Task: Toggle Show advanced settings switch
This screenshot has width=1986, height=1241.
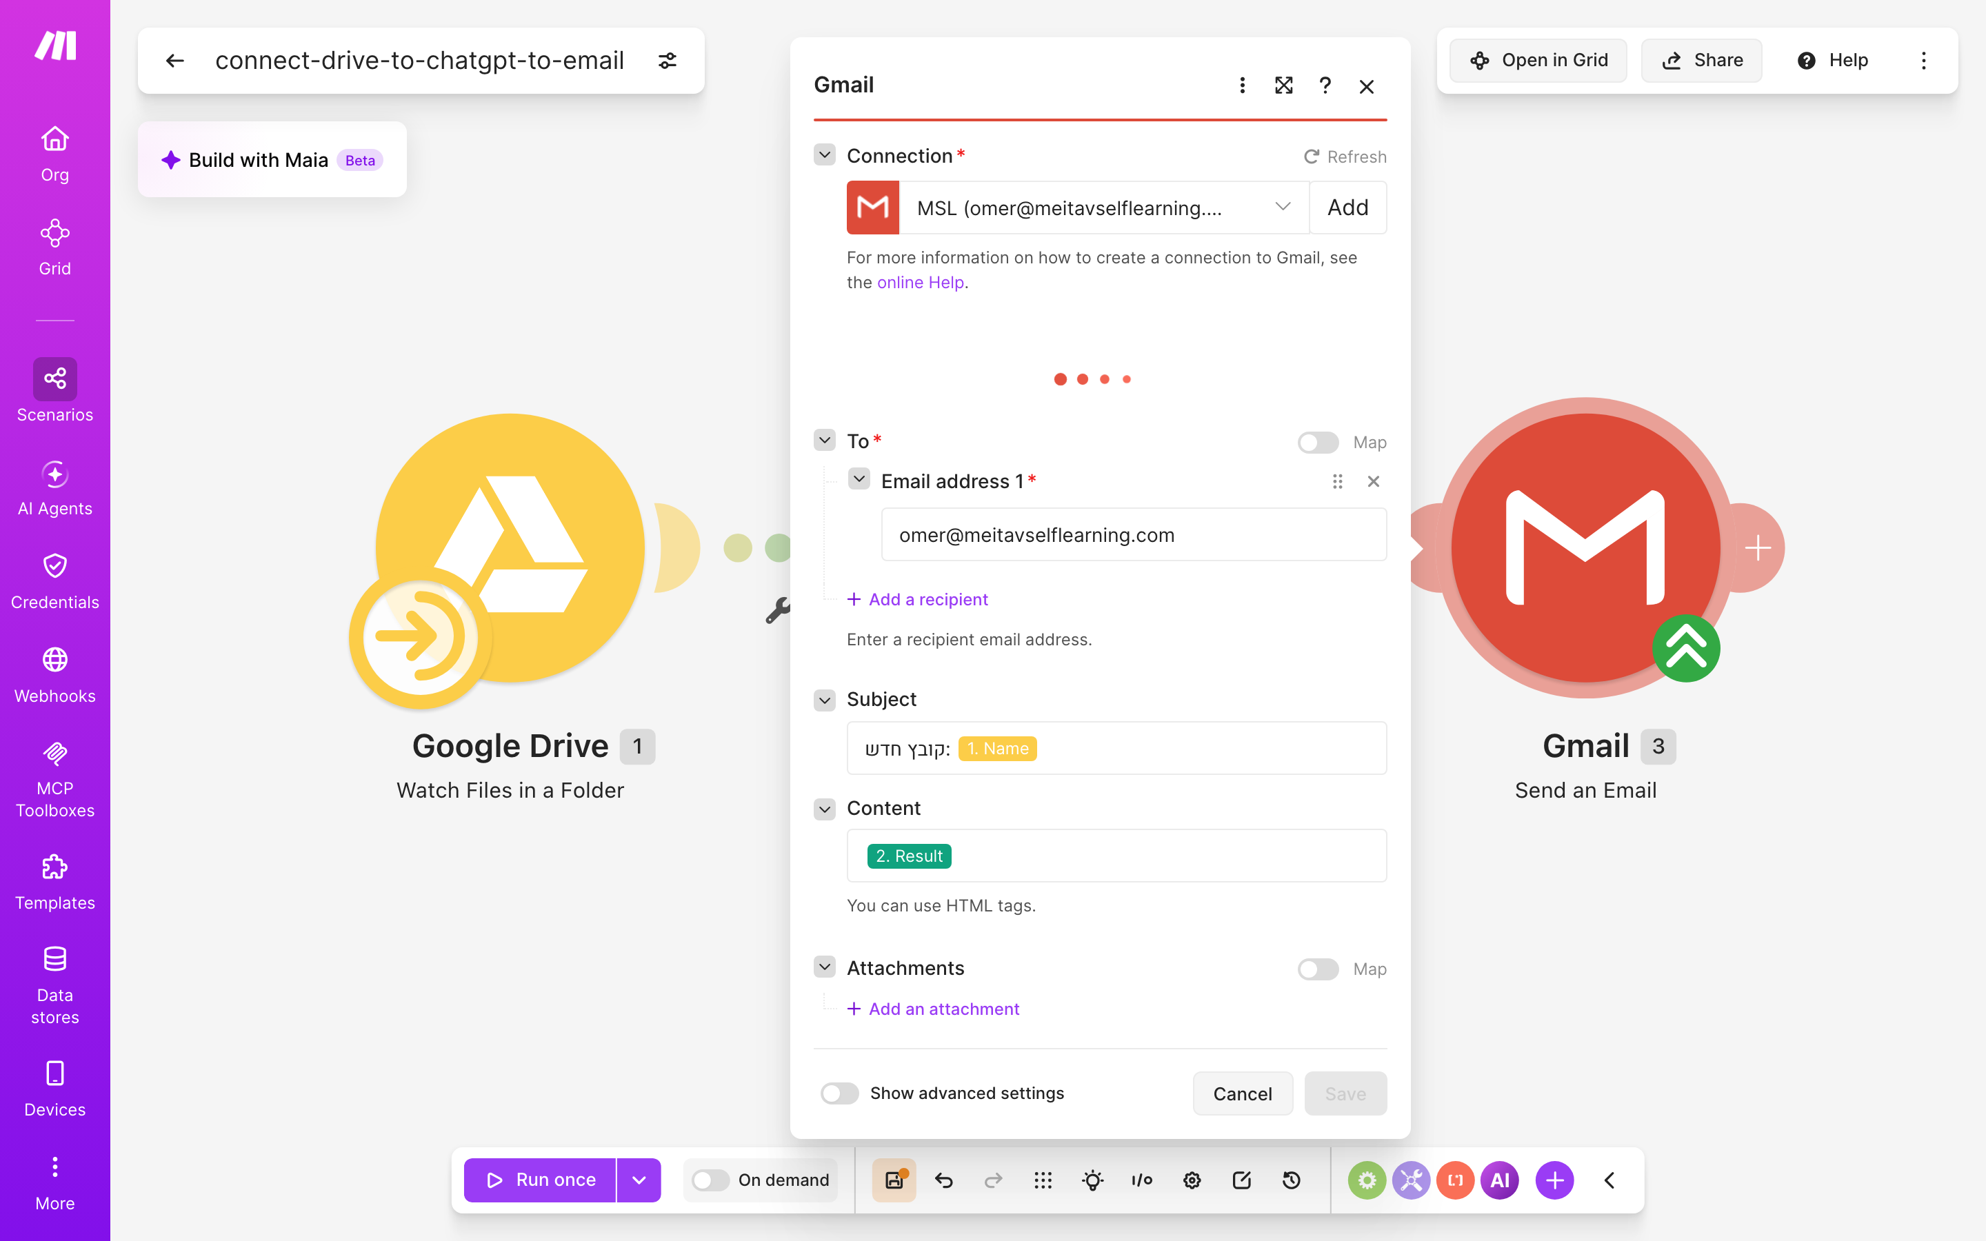Action: point(839,1093)
